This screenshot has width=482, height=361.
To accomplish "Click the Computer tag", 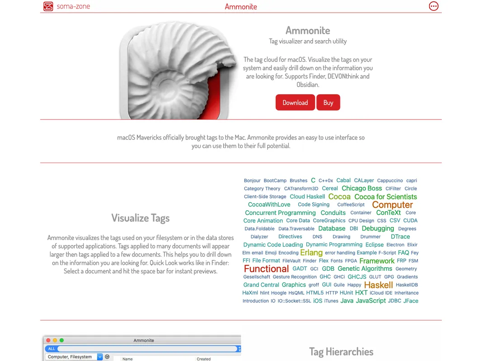I will click(392, 204).
